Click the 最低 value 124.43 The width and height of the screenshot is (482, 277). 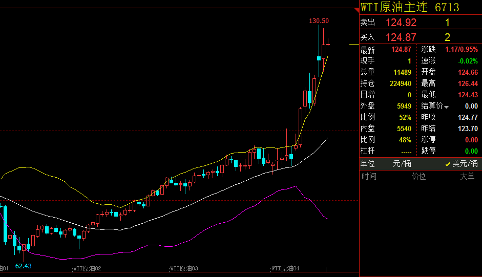coord(468,95)
